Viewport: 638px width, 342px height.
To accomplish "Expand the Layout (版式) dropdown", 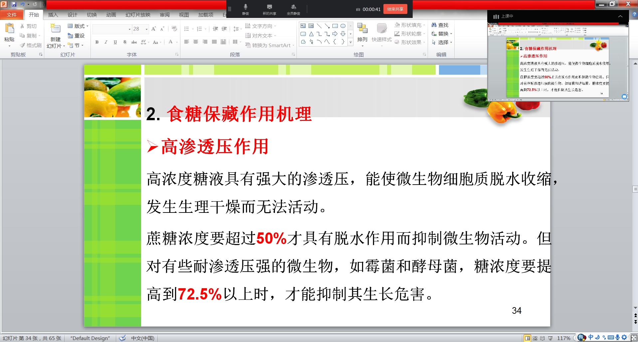I will 79,26.
